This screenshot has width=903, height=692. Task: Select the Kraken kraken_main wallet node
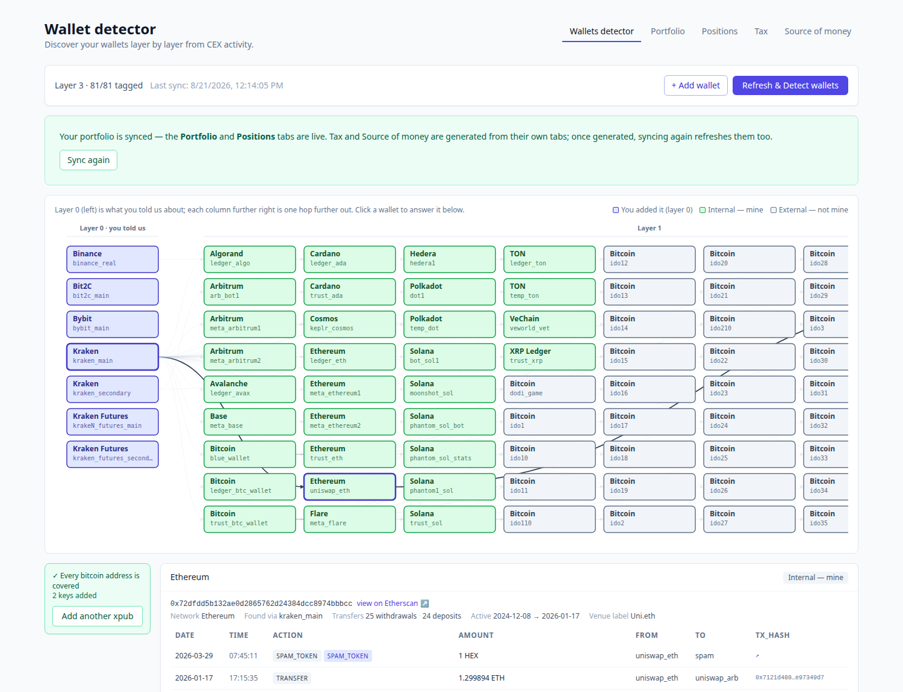(x=113, y=357)
